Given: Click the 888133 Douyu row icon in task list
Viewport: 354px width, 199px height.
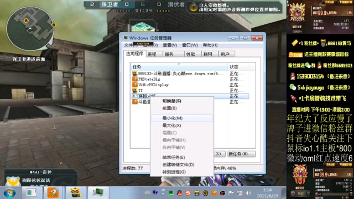Looking at the screenshot, I should coord(135,74).
